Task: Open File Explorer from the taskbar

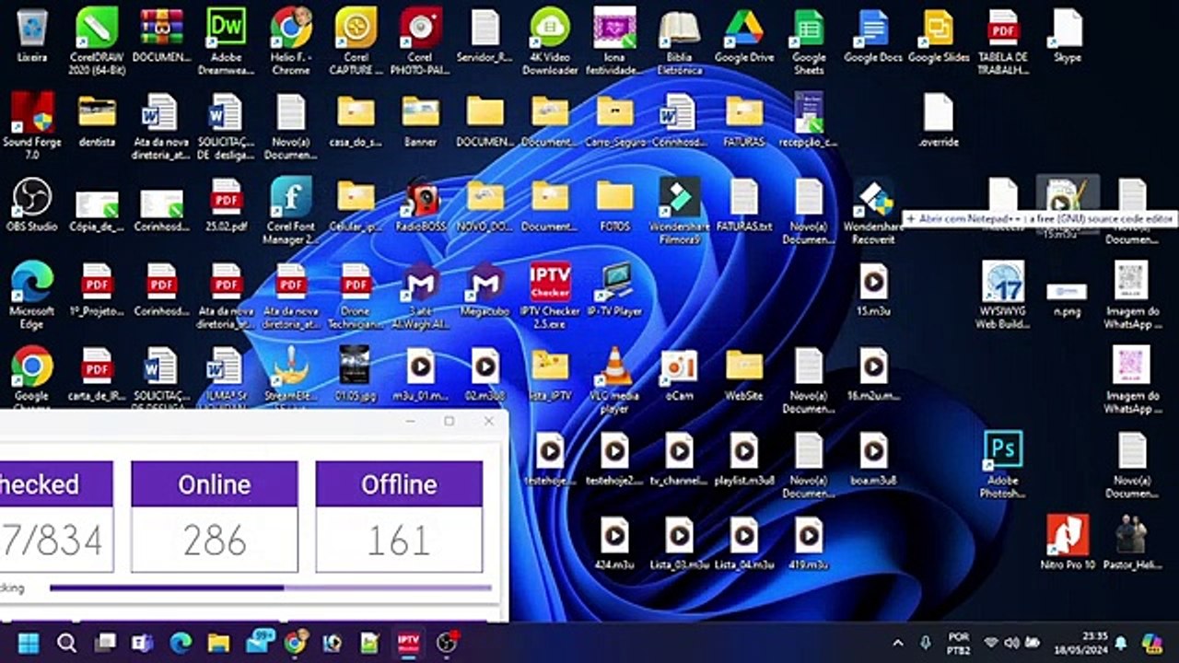Action: pyautogui.click(x=218, y=643)
